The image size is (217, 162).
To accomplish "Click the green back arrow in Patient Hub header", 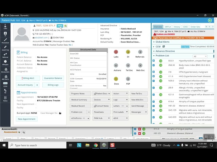I will 210,20.
